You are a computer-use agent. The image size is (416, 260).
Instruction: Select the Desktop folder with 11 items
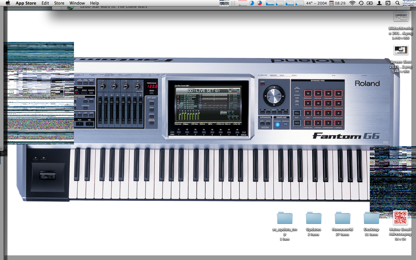371,224
